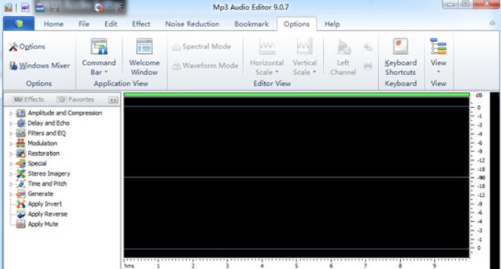This screenshot has height=269, width=501.
Task: Toggle Waveform Mode view
Action: click(205, 65)
